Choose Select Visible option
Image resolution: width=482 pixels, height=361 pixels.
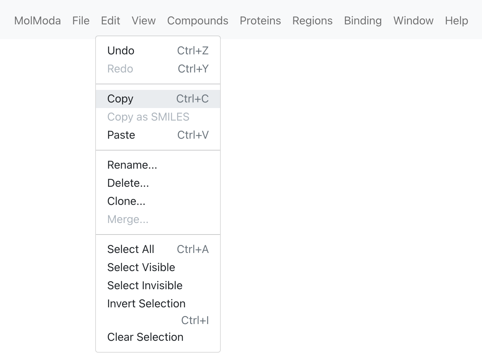point(158,267)
